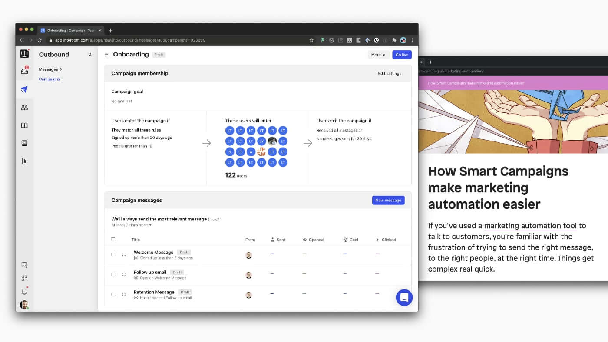The width and height of the screenshot is (608, 342).
Task: Open the Reports bar chart icon
Action: [24, 161]
